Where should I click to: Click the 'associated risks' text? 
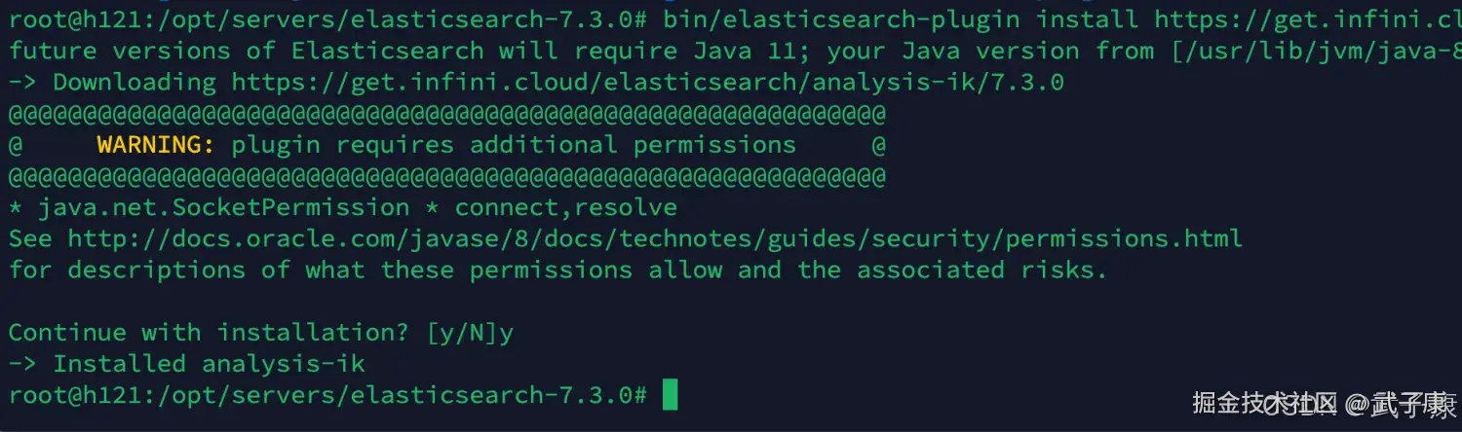point(982,270)
